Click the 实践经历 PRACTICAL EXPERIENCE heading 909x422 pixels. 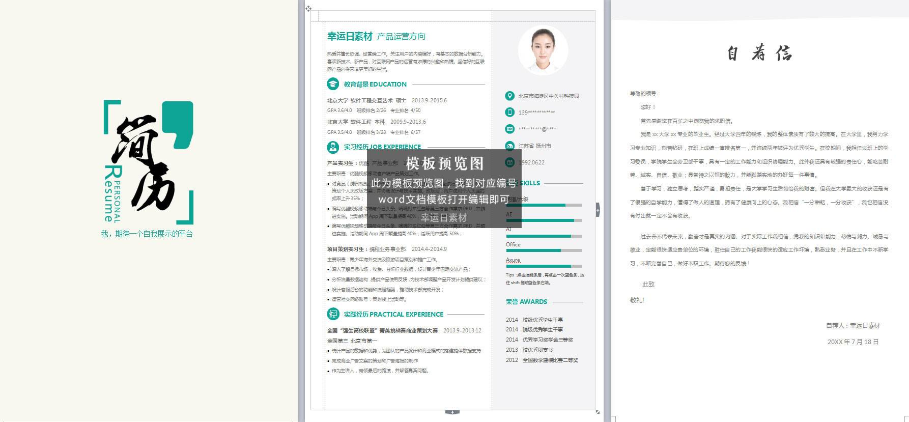(393, 314)
